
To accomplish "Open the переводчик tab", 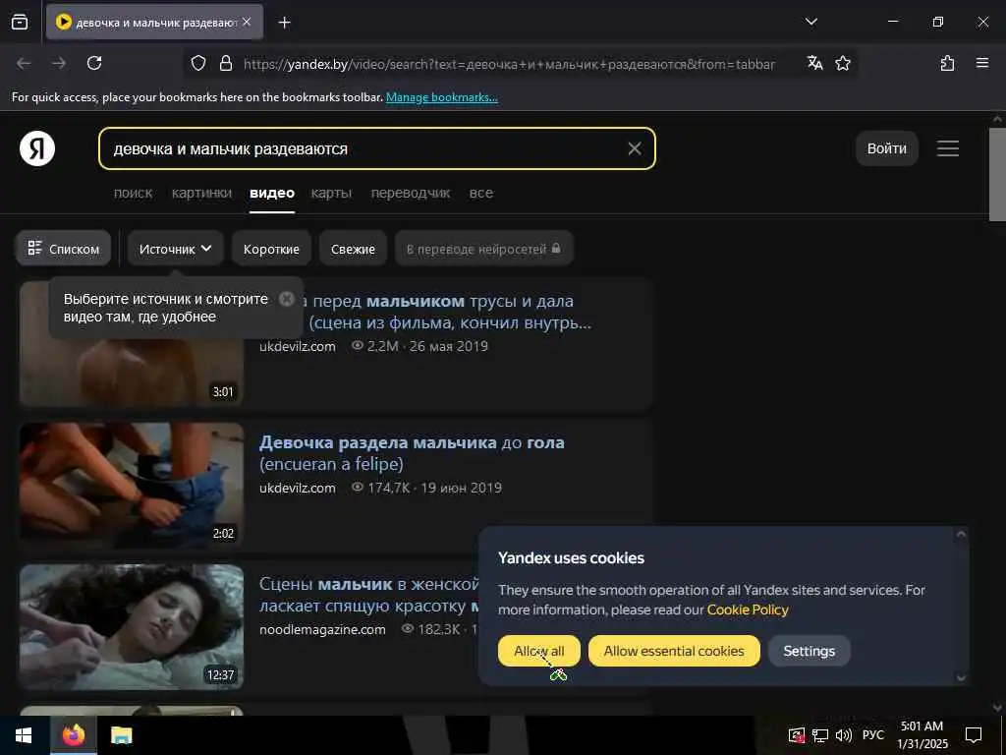I will tap(411, 193).
